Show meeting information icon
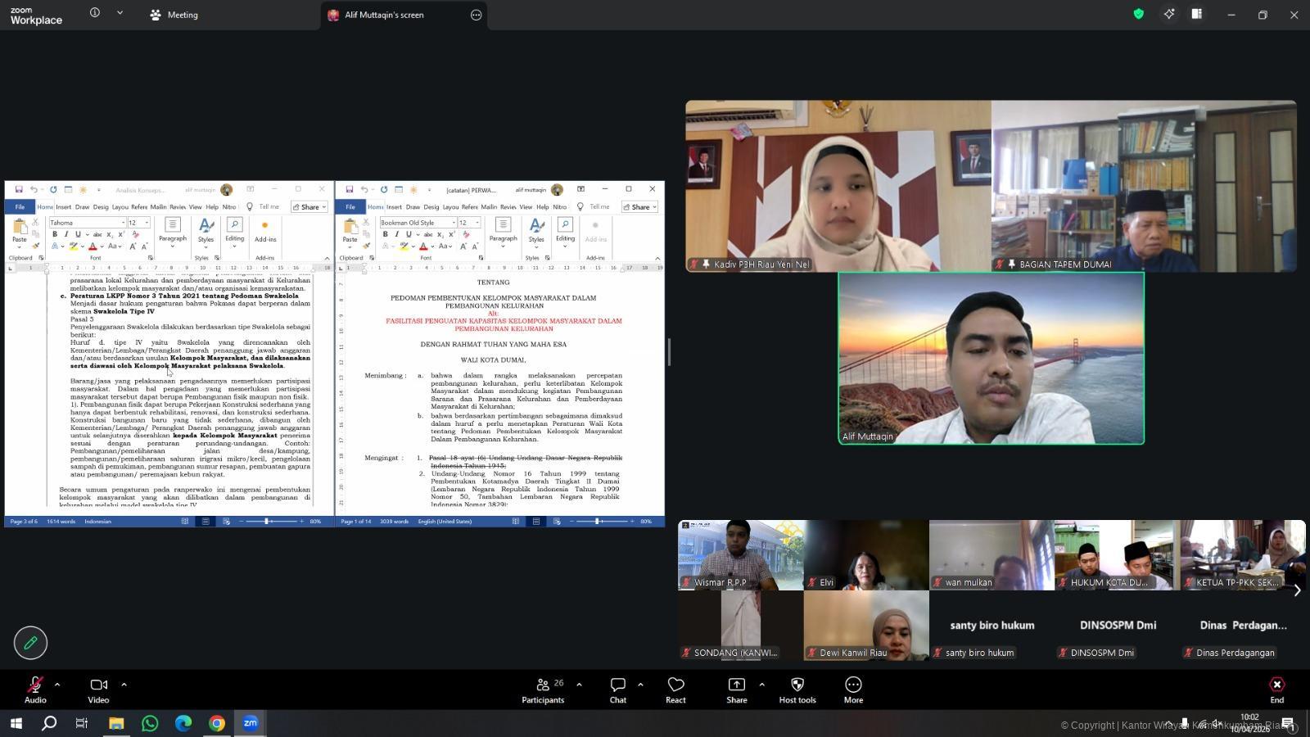Viewport: 1310px width, 737px height. click(95, 13)
